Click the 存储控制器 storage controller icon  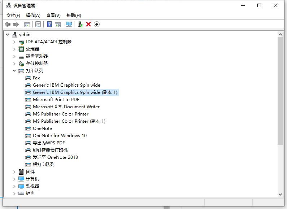pyautogui.click(x=21, y=64)
